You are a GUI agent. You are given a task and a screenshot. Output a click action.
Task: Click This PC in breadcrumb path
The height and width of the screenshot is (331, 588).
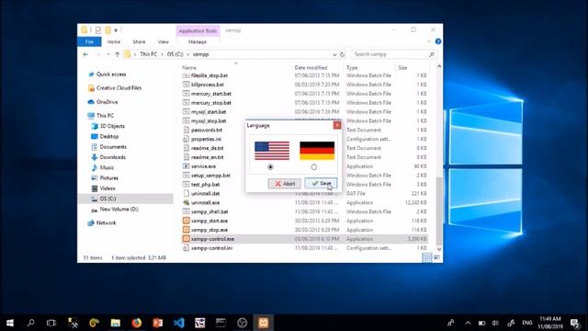point(149,54)
